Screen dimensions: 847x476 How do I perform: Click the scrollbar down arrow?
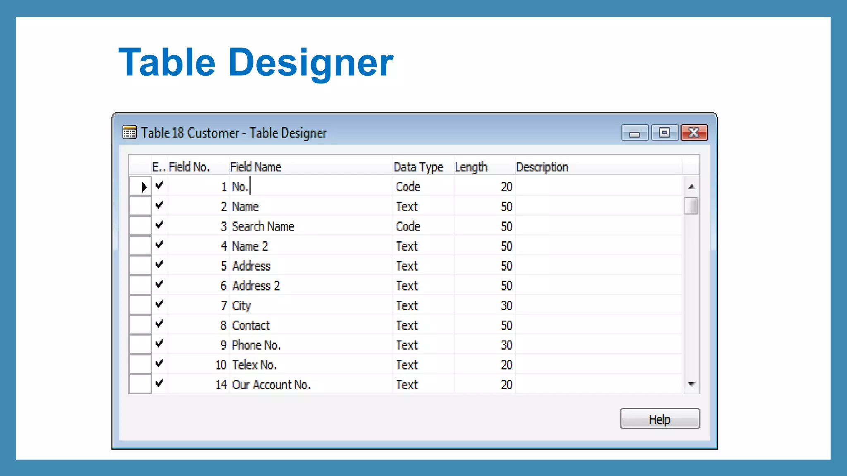click(691, 384)
